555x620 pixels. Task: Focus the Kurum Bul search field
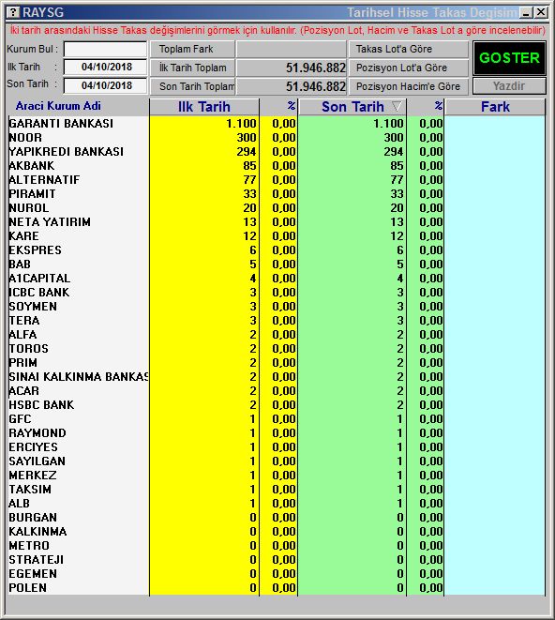(106, 49)
